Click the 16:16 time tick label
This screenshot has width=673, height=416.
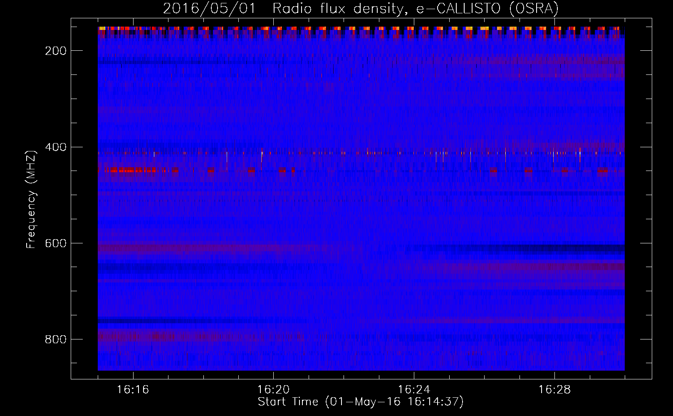pyautogui.click(x=133, y=389)
